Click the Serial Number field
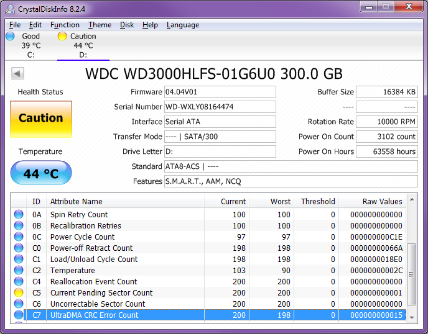Image resolution: width=428 pixels, height=334 pixels. 220,107
